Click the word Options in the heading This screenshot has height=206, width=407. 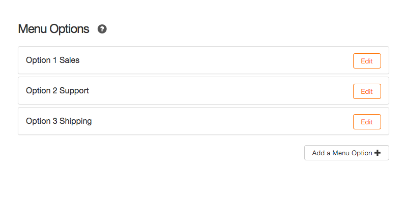[70, 29]
